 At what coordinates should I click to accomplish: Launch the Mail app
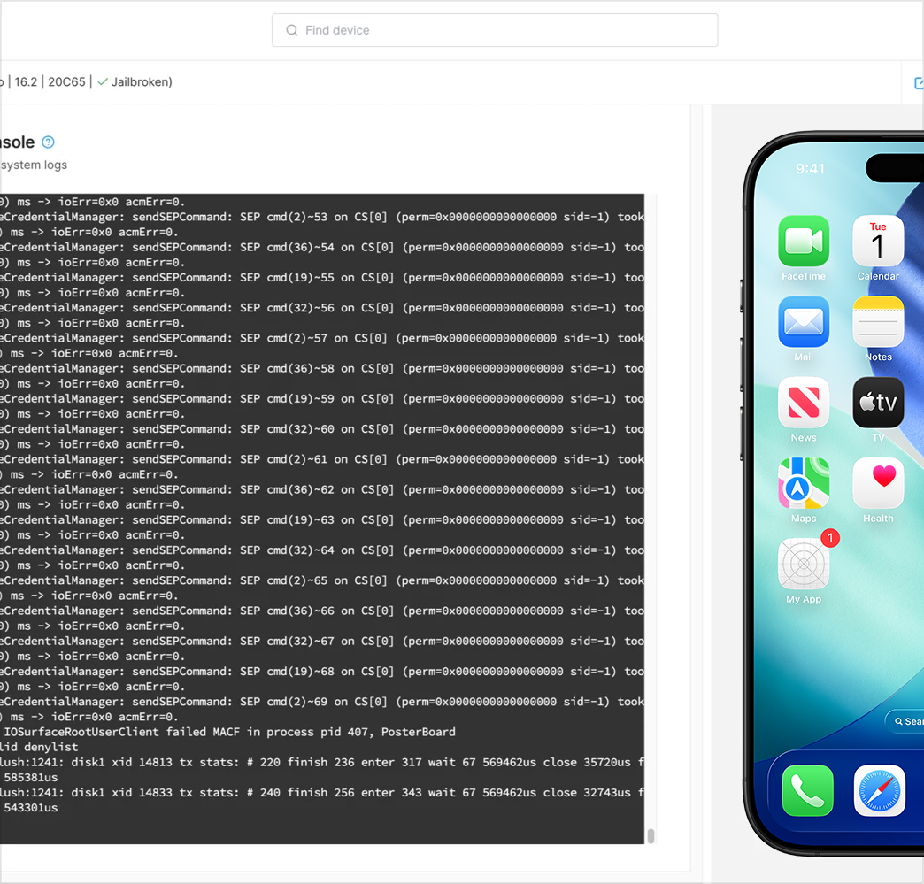[804, 323]
